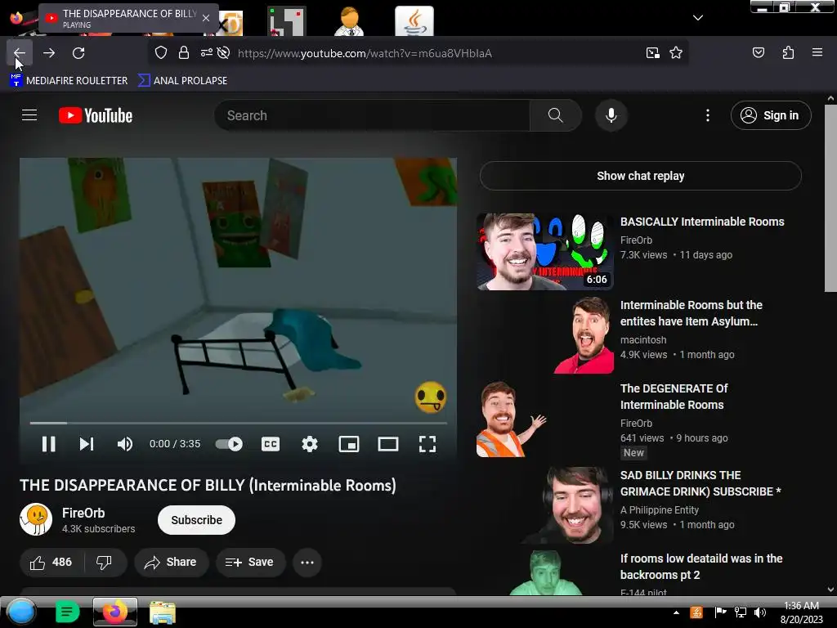The image size is (837, 628).
Task: Close the YouTube browser tab
Action: (x=206, y=18)
